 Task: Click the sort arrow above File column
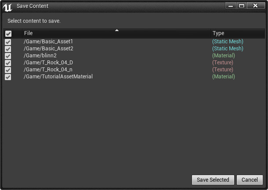[x=117, y=30]
